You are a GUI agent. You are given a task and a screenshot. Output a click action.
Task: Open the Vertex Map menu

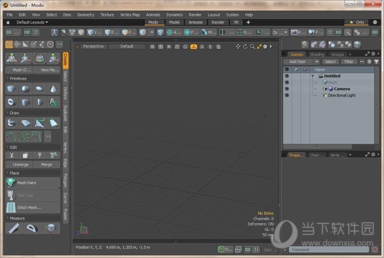click(x=130, y=15)
